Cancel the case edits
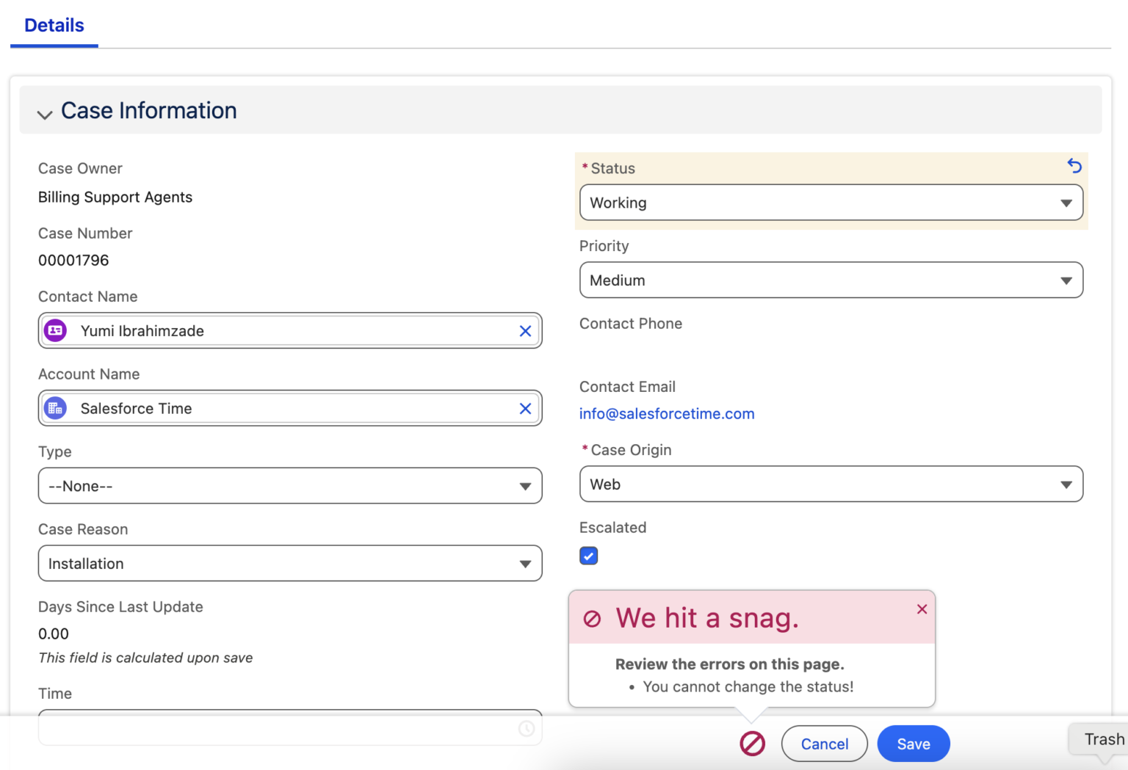This screenshot has height=770, width=1128. tap(825, 744)
